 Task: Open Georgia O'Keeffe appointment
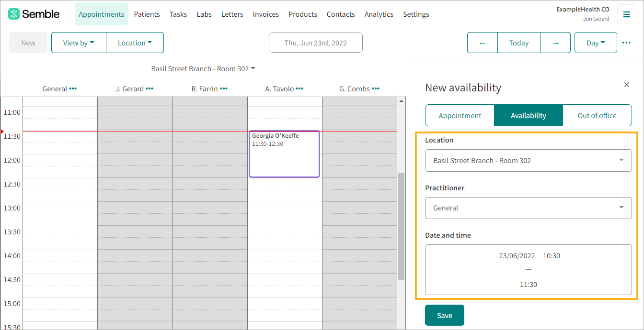pos(284,154)
